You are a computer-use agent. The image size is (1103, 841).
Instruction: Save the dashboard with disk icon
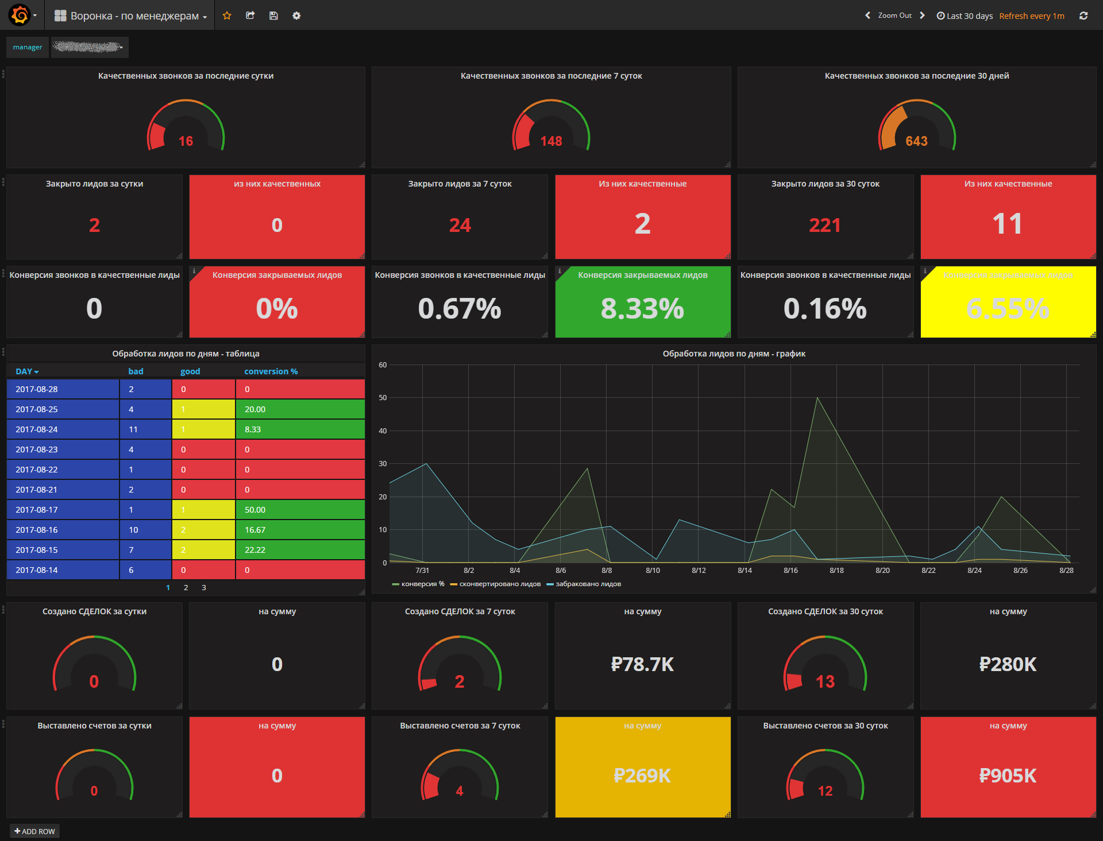(x=273, y=15)
